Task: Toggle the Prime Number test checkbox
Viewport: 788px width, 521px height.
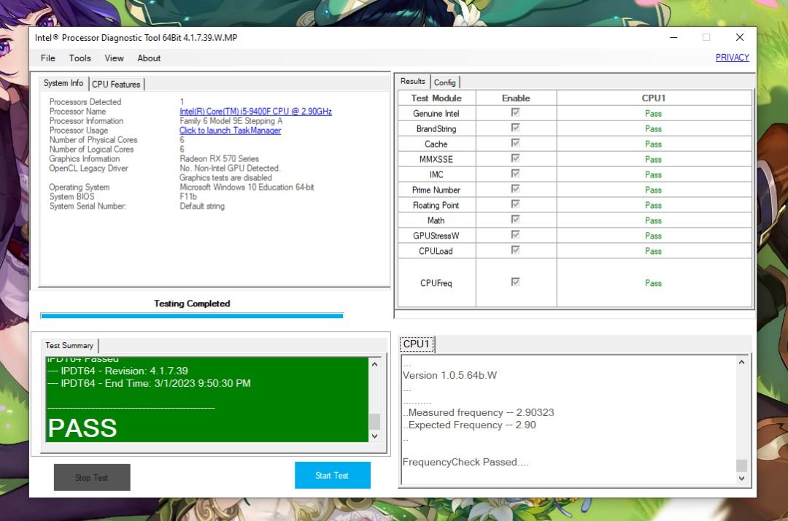Action: click(x=515, y=188)
